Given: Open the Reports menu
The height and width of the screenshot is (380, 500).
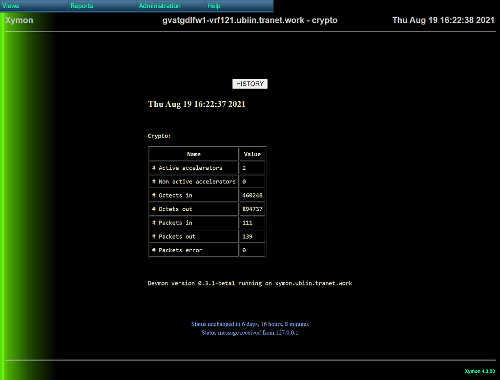Looking at the screenshot, I should (82, 6).
